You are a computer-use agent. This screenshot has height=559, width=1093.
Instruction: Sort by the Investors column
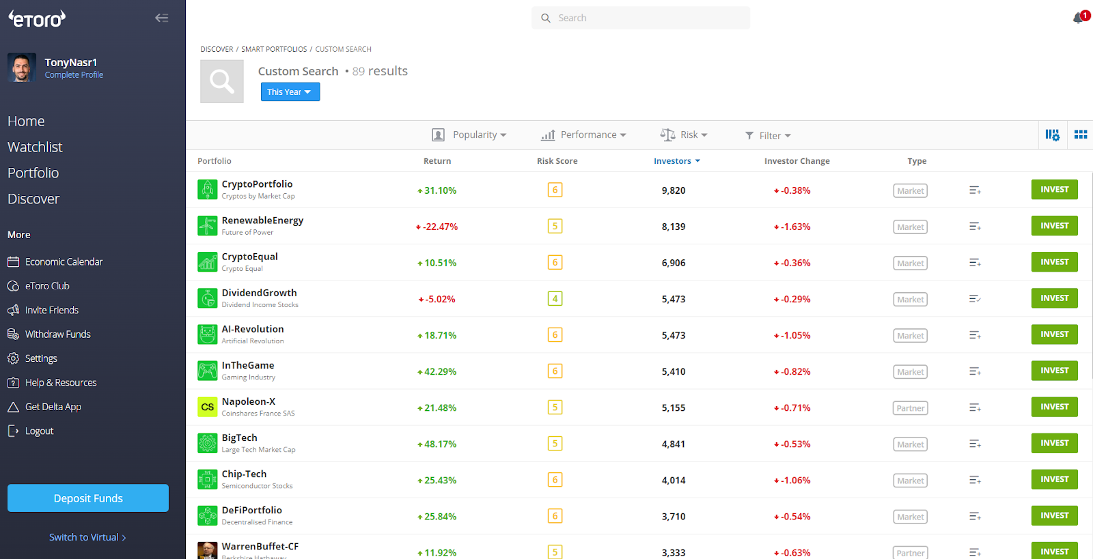click(x=676, y=161)
